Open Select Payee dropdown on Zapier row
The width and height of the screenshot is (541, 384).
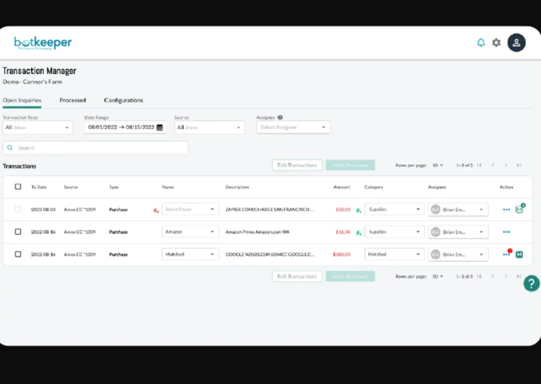click(190, 210)
